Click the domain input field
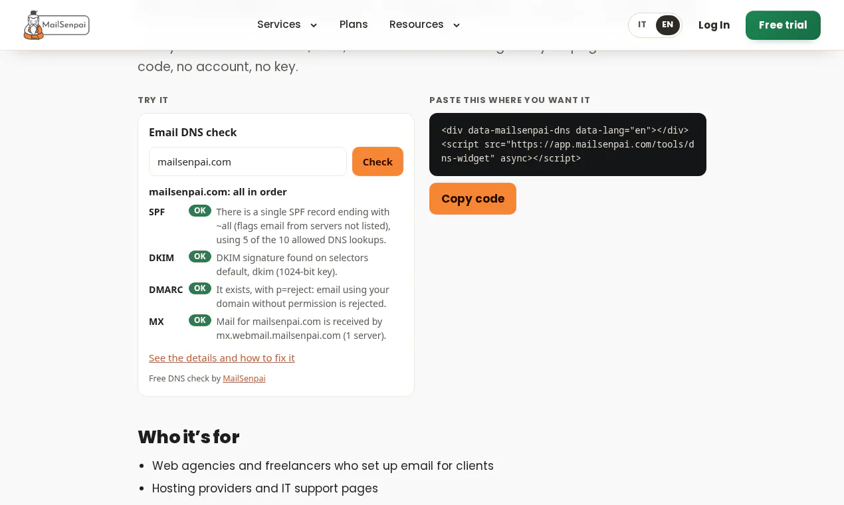The image size is (844, 505). (248, 161)
